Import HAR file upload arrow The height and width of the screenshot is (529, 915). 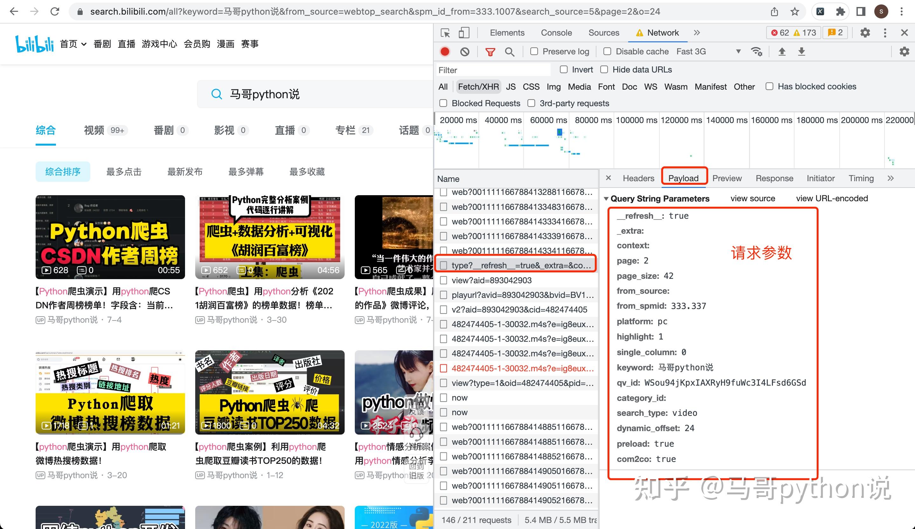click(782, 52)
